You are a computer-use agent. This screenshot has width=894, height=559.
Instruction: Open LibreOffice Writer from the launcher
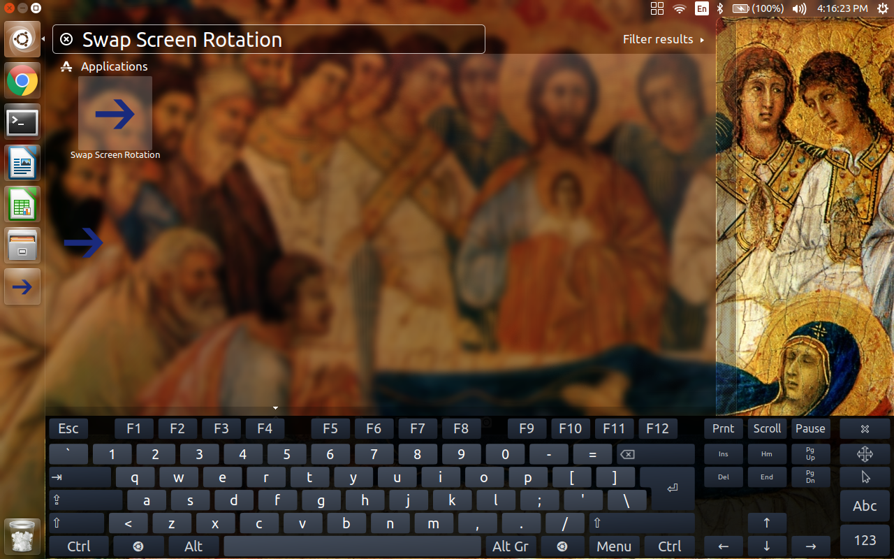pyautogui.click(x=22, y=164)
